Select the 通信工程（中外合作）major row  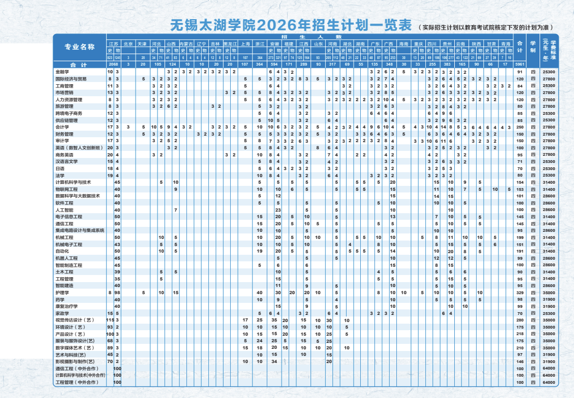tap(306, 368)
